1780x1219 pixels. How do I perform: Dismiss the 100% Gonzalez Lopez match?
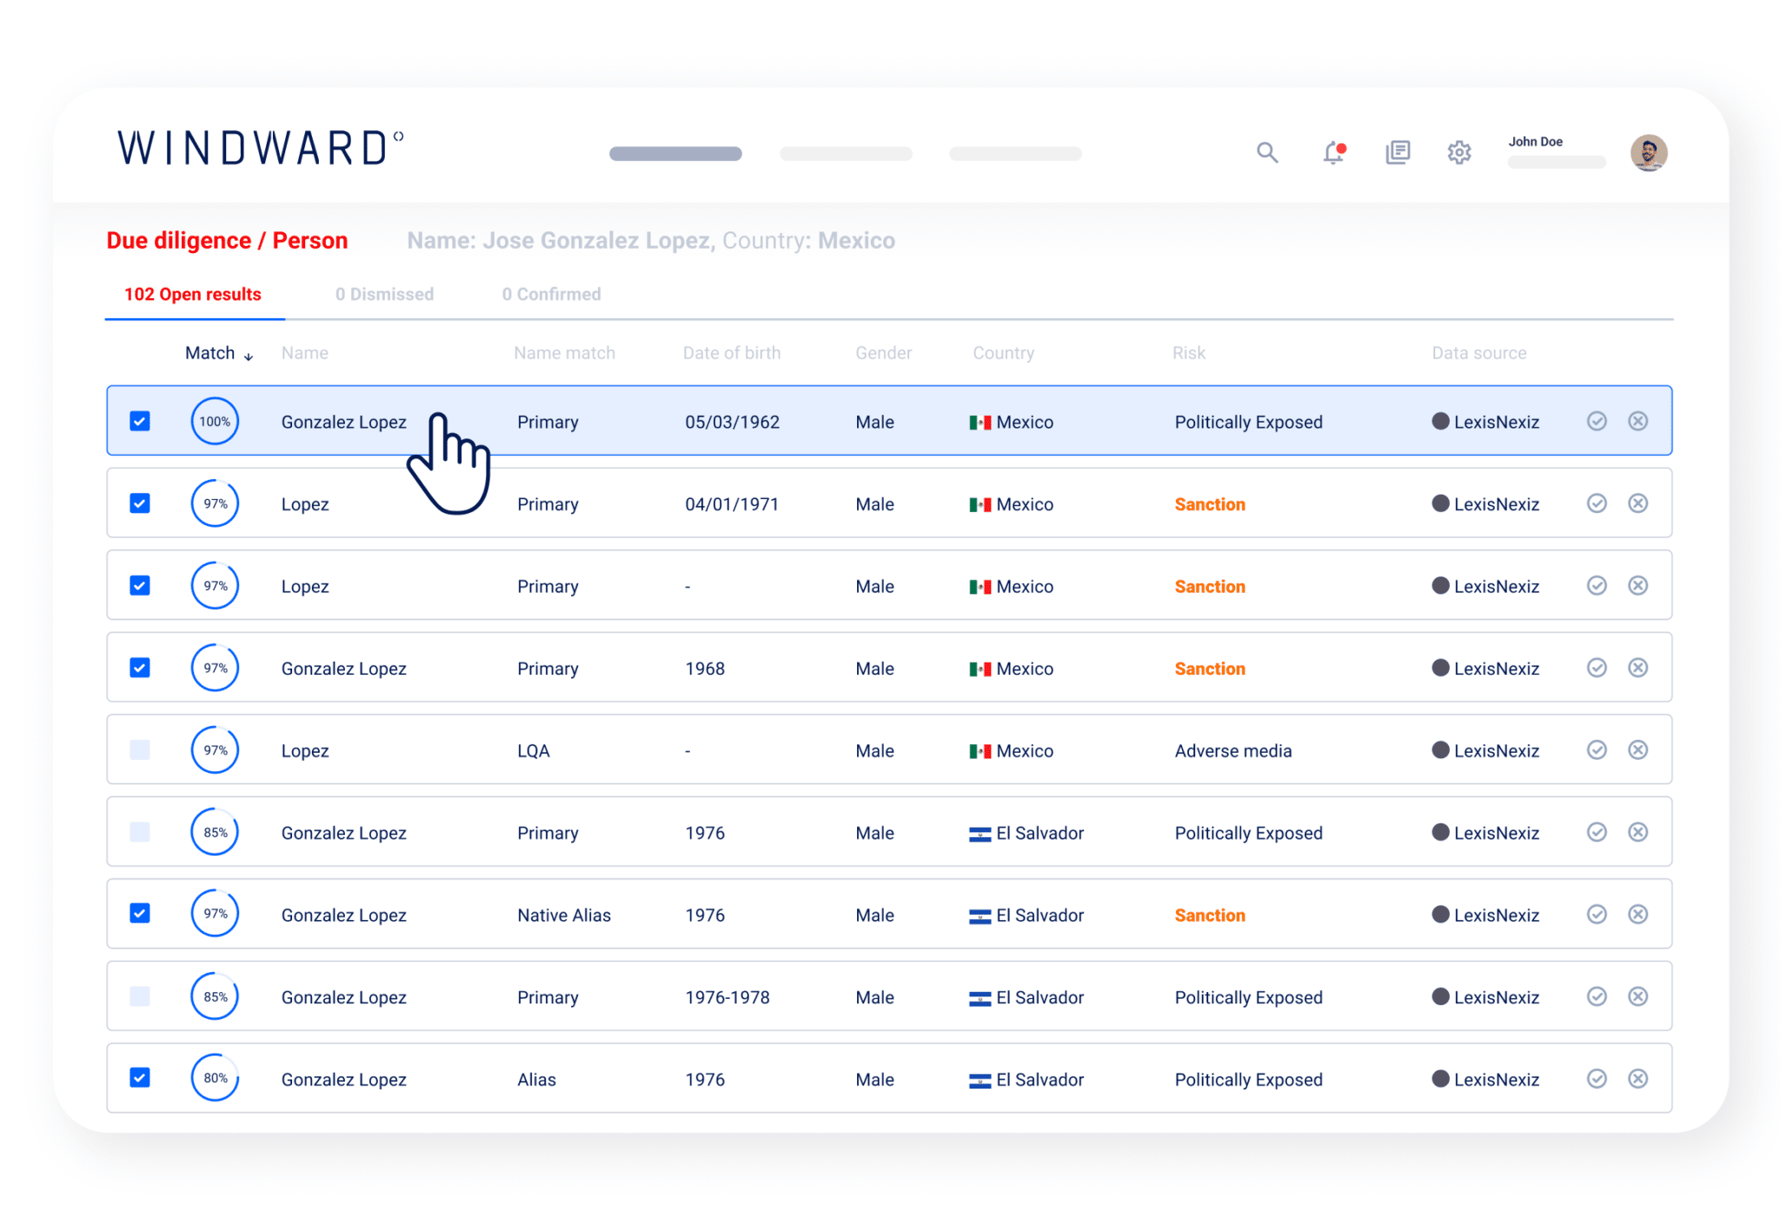[1637, 422]
